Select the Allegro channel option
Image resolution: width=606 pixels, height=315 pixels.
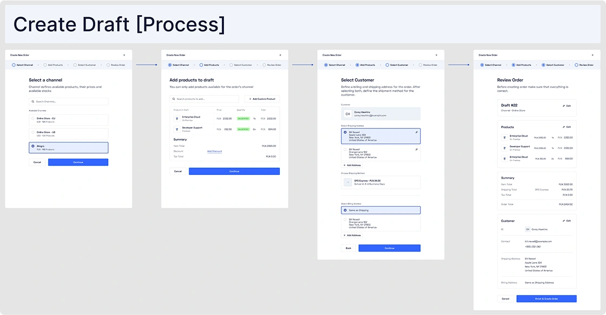tap(68, 147)
